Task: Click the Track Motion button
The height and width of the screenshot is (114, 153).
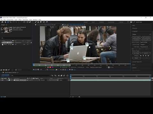Action: click(136, 40)
